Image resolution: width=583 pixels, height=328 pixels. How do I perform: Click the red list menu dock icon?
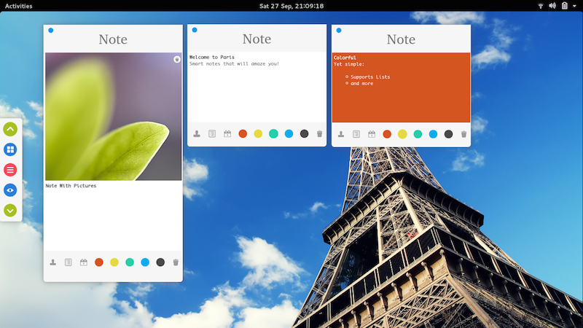(10, 170)
